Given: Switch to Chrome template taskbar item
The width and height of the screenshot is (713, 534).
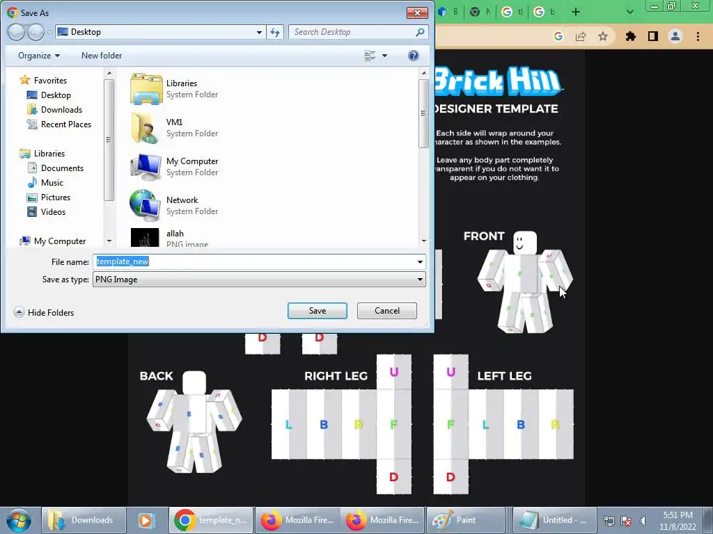Looking at the screenshot, I should pyautogui.click(x=212, y=520).
